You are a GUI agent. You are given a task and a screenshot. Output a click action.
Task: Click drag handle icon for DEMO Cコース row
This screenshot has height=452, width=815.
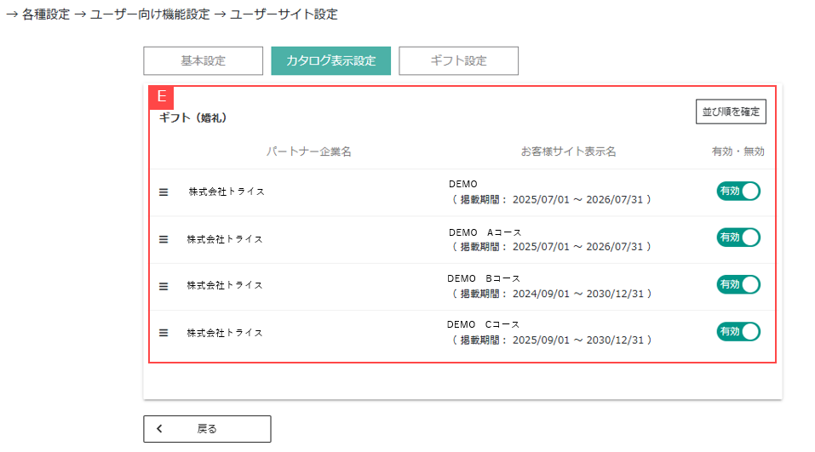coord(164,333)
